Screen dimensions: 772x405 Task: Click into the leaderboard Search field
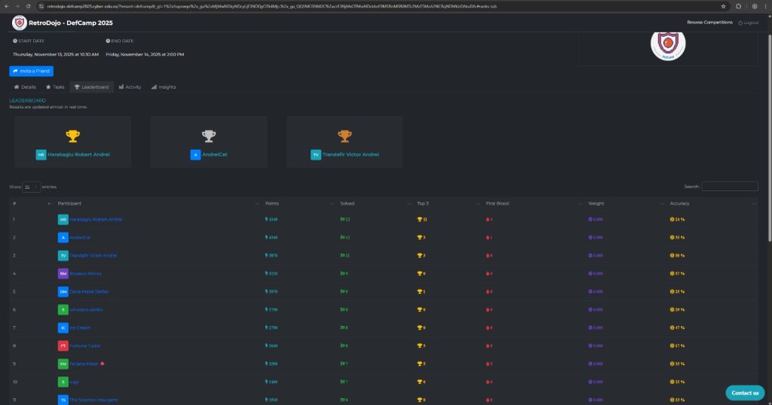click(729, 187)
